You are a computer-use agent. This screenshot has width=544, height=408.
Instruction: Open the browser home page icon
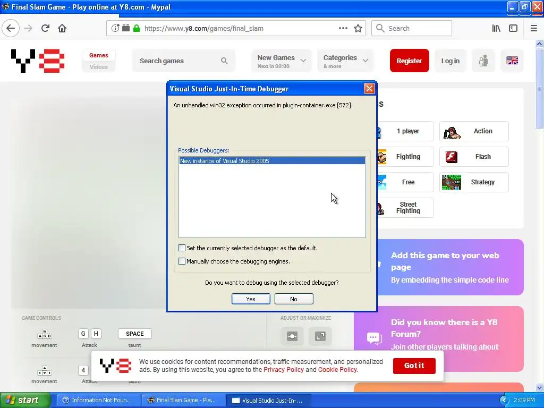[x=62, y=28]
